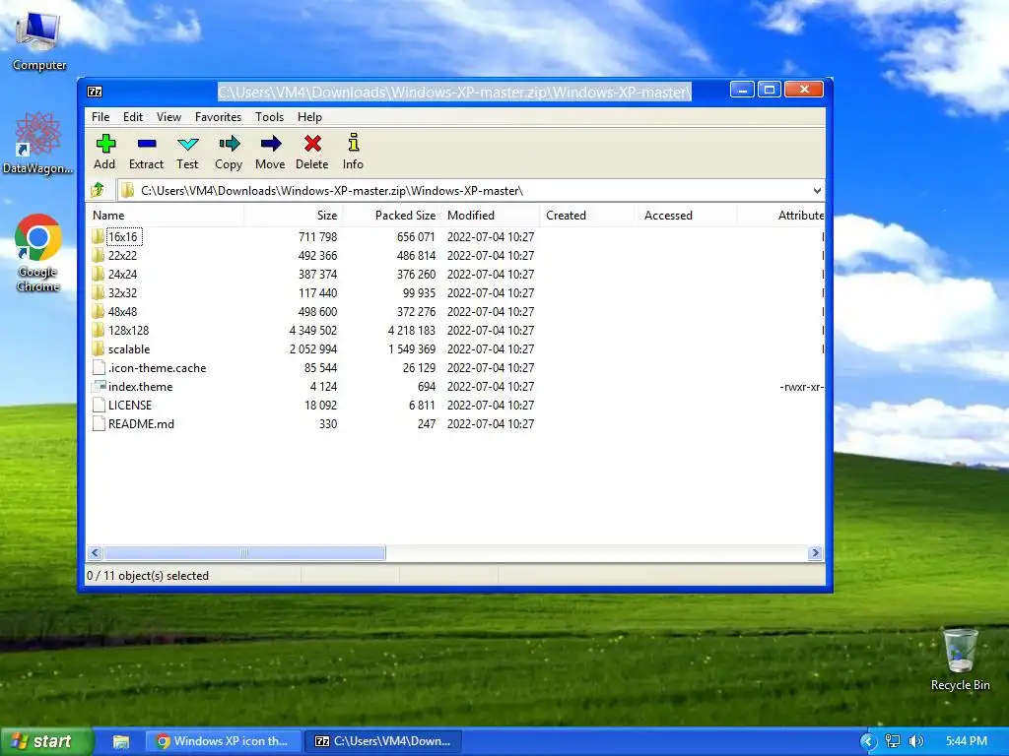1009x756 pixels.
Task: Expand hidden tray icons arrow
Action: click(868, 741)
